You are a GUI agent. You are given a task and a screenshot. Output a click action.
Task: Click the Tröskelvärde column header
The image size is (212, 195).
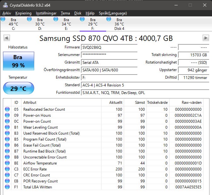[158, 103]
